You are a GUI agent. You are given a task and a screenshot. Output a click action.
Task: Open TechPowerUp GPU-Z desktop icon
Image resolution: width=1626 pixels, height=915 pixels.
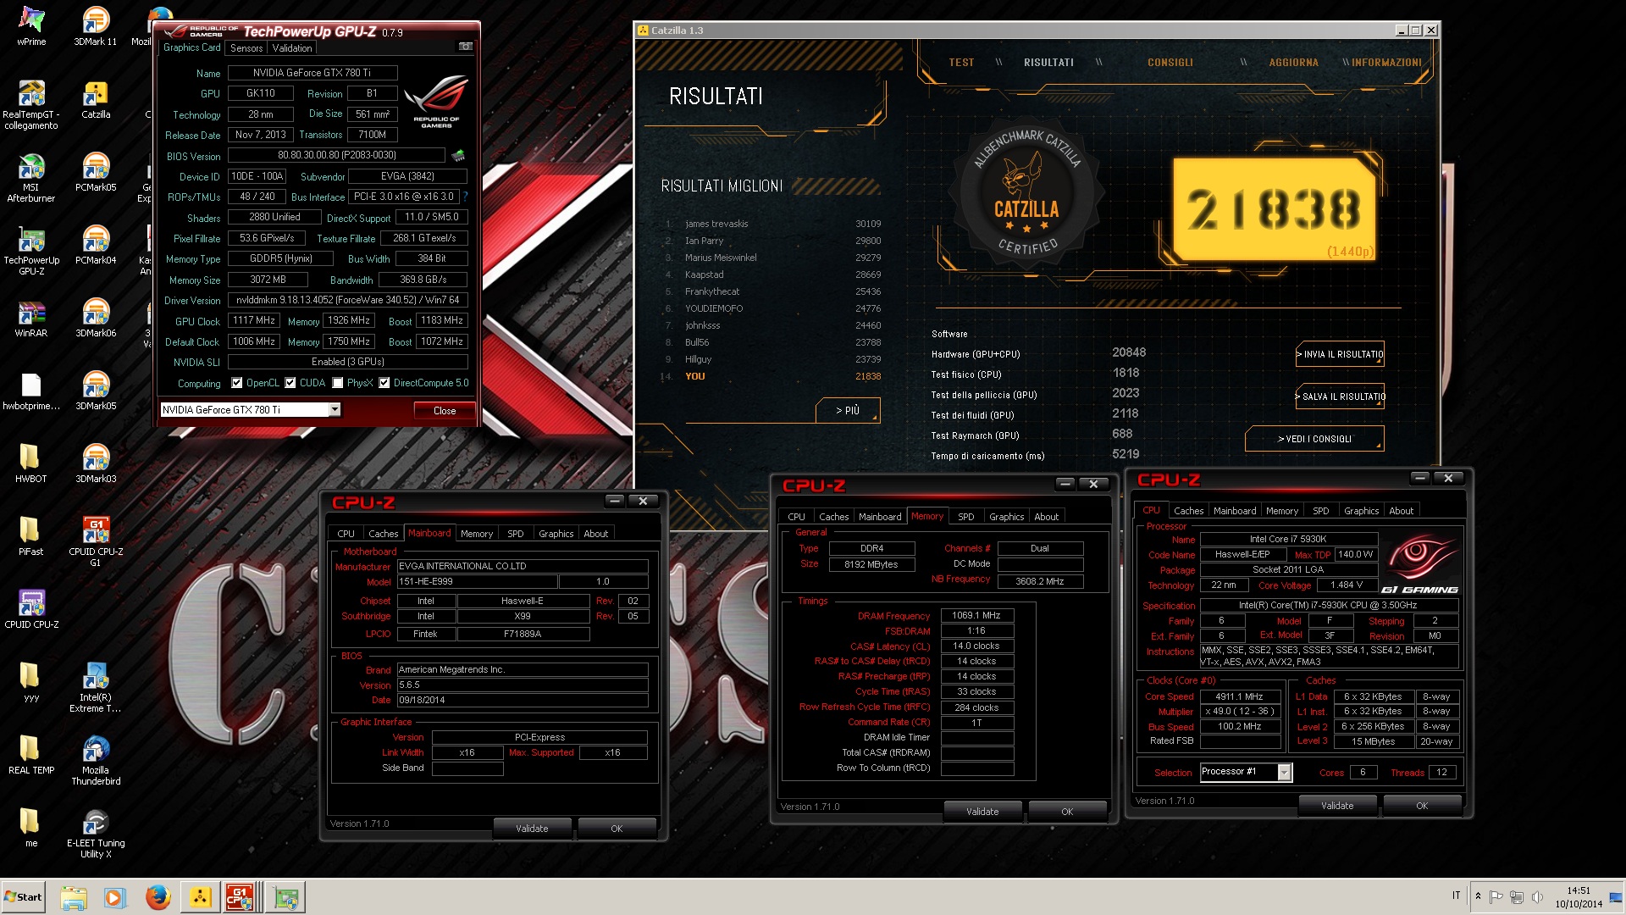point(31,250)
